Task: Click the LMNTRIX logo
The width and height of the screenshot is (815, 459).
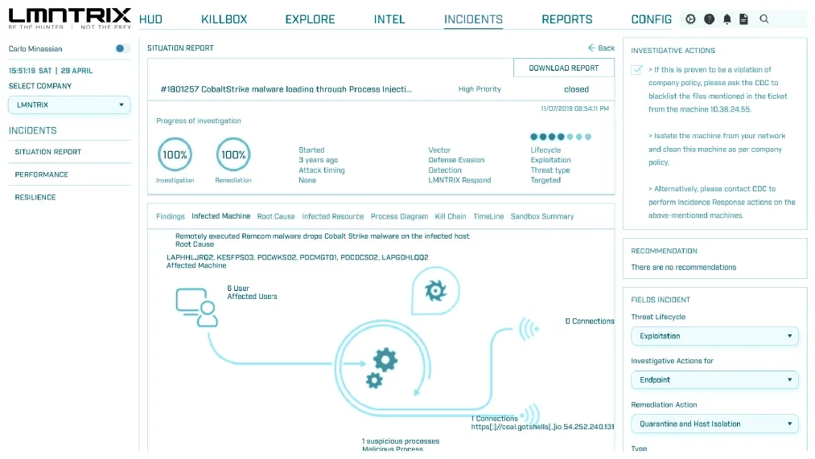Action: click(70, 18)
